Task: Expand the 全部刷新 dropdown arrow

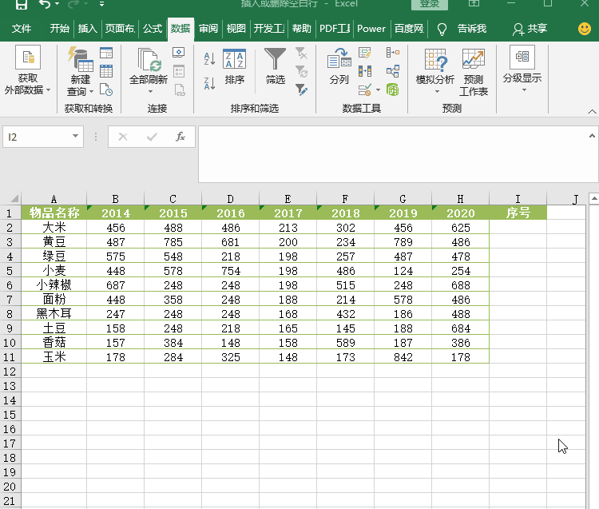Action: [150, 91]
